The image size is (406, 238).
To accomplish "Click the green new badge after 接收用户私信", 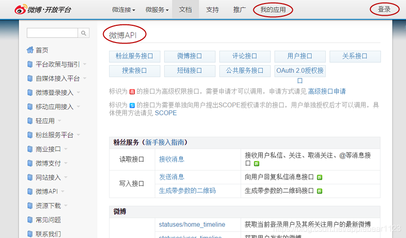I will (257, 164).
